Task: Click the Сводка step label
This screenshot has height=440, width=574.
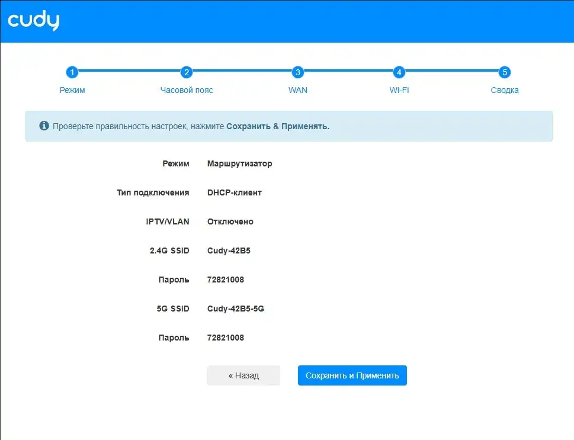Action: 505,90
